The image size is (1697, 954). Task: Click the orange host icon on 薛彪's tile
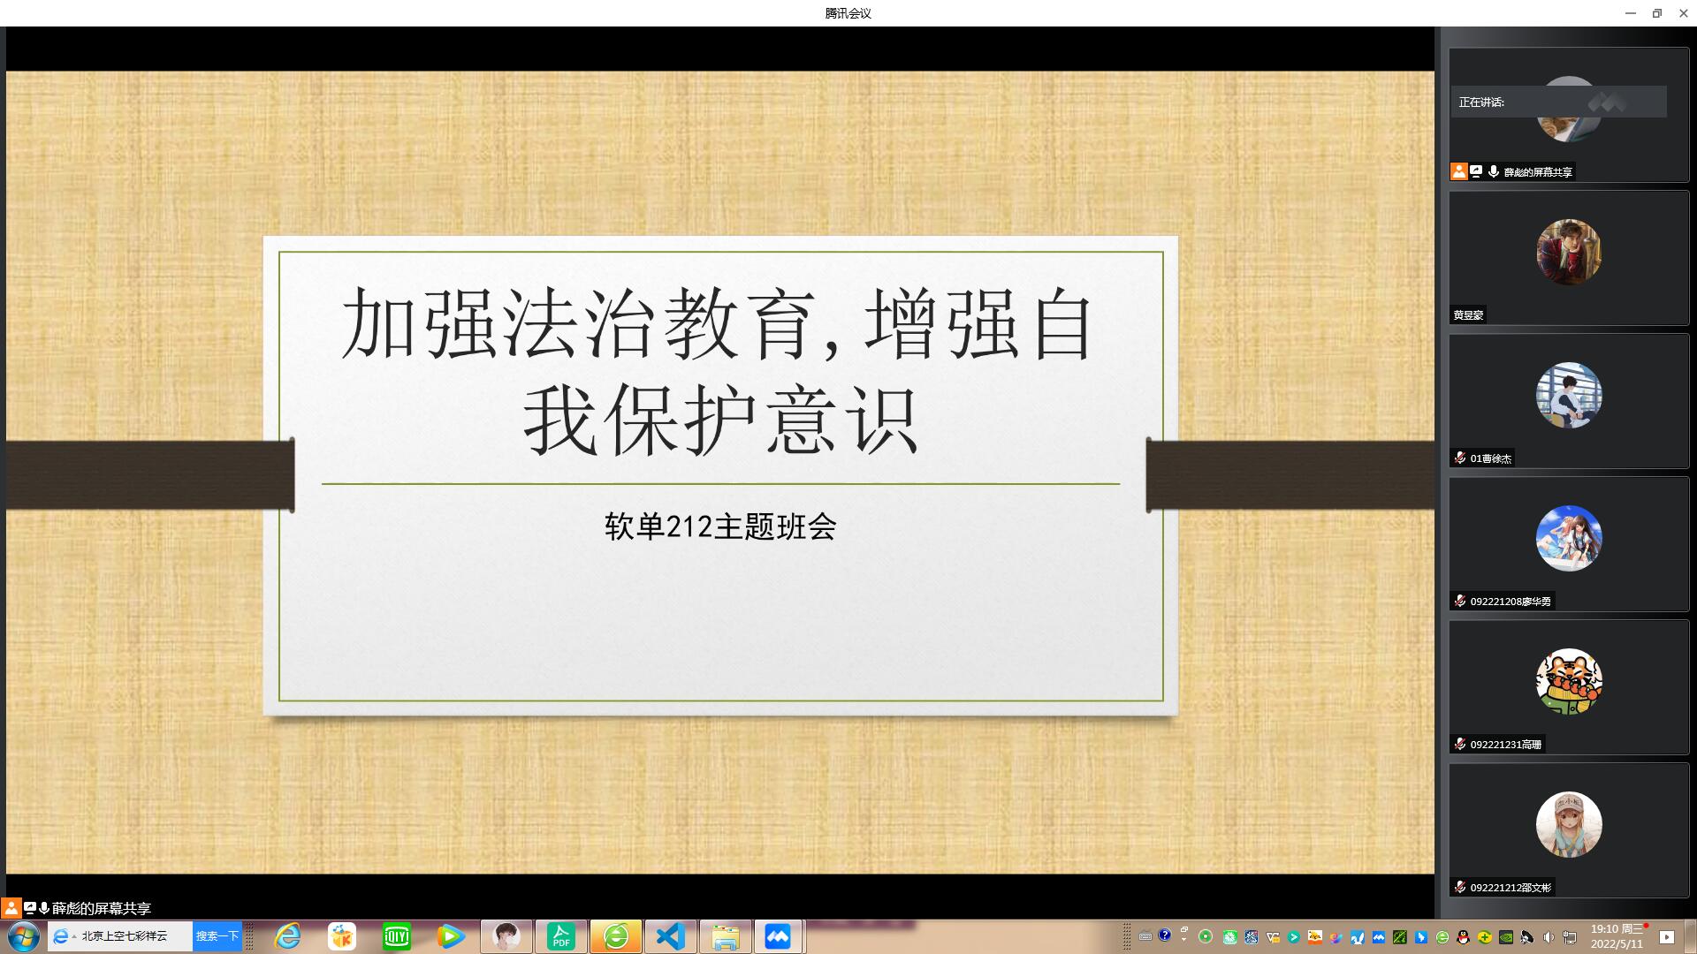(x=1459, y=171)
